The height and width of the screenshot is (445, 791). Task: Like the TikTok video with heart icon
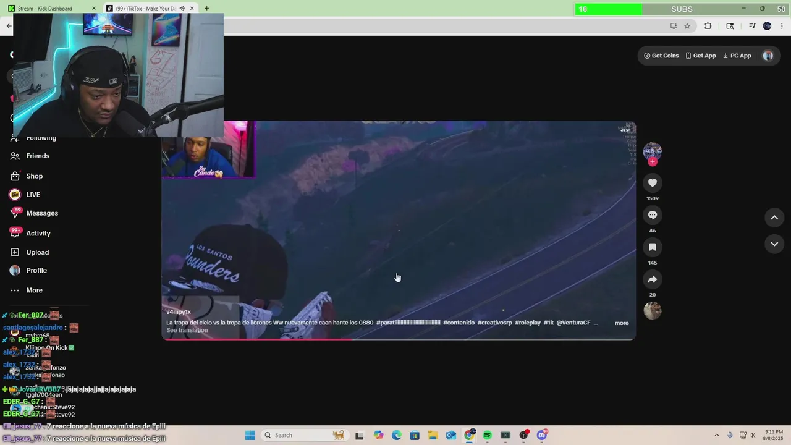tap(652, 183)
